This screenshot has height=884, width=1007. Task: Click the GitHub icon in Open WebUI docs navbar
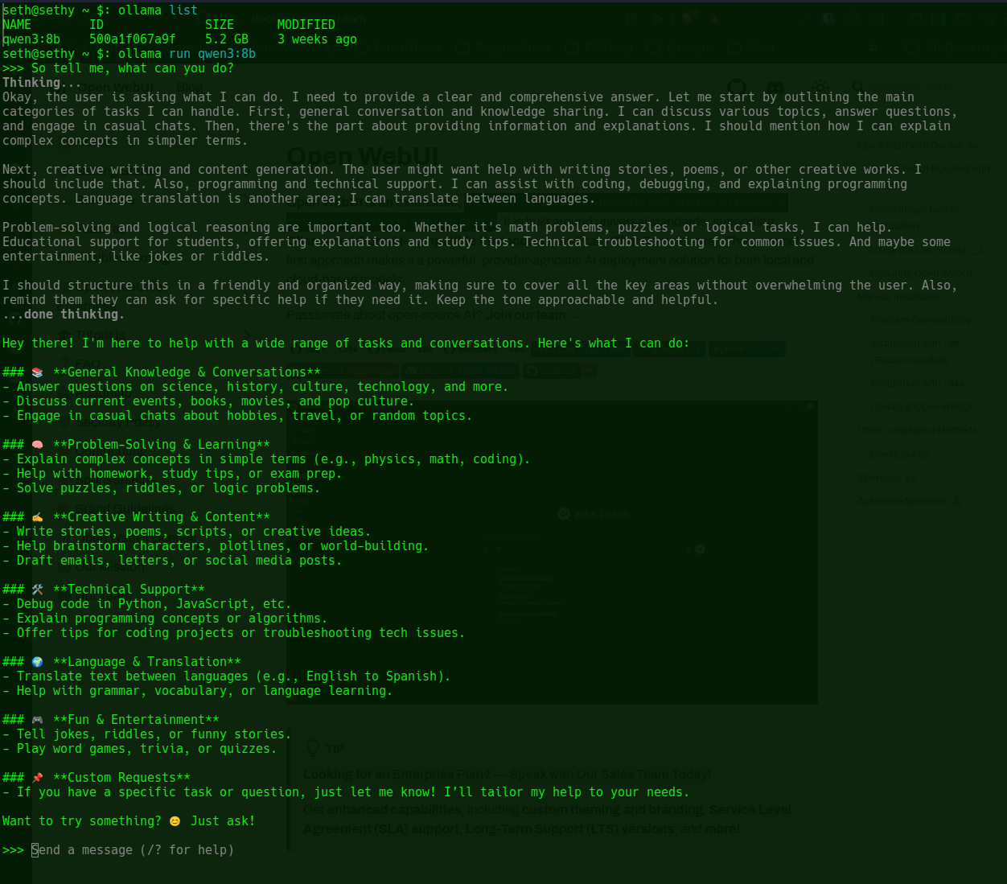pos(737,87)
